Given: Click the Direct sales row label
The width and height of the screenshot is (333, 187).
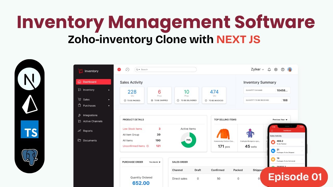Looking at the screenshot, I should (x=180, y=179).
